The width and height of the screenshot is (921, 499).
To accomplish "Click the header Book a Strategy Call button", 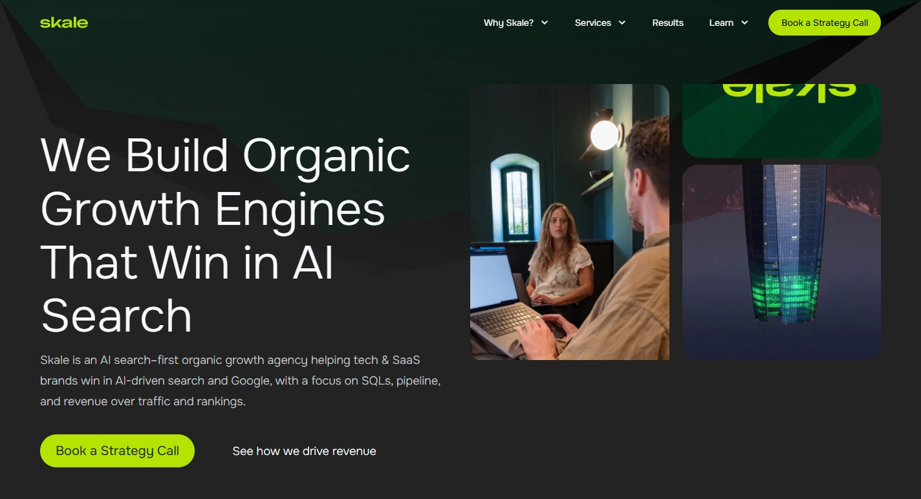I will 825,23.
